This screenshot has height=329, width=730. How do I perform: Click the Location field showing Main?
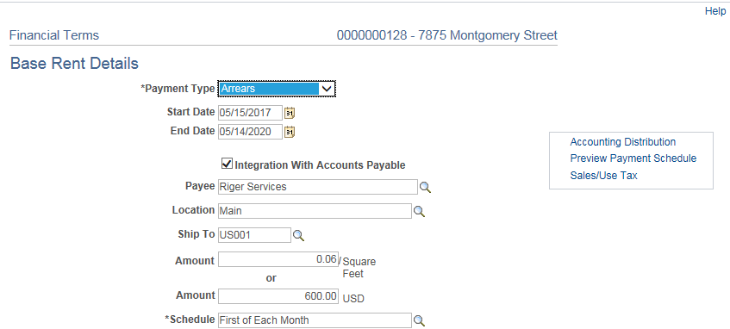pos(315,211)
